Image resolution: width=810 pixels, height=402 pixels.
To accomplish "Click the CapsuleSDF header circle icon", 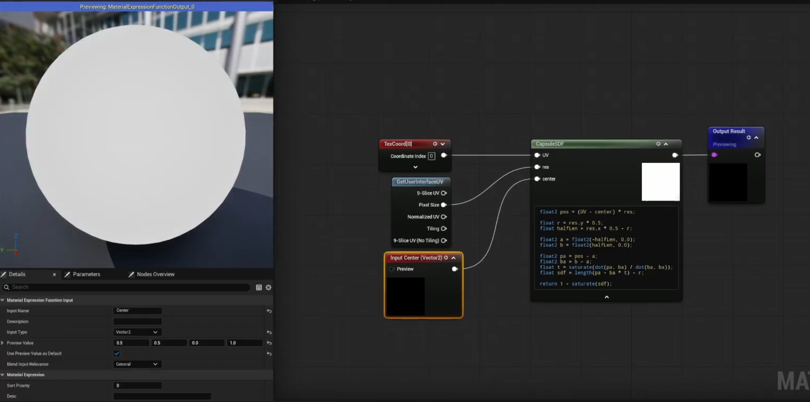I will pyautogui.click(x=658, y=144).
